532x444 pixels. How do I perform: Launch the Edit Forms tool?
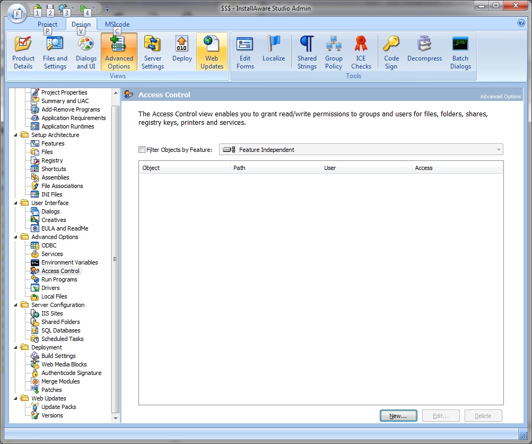(245, 52)
